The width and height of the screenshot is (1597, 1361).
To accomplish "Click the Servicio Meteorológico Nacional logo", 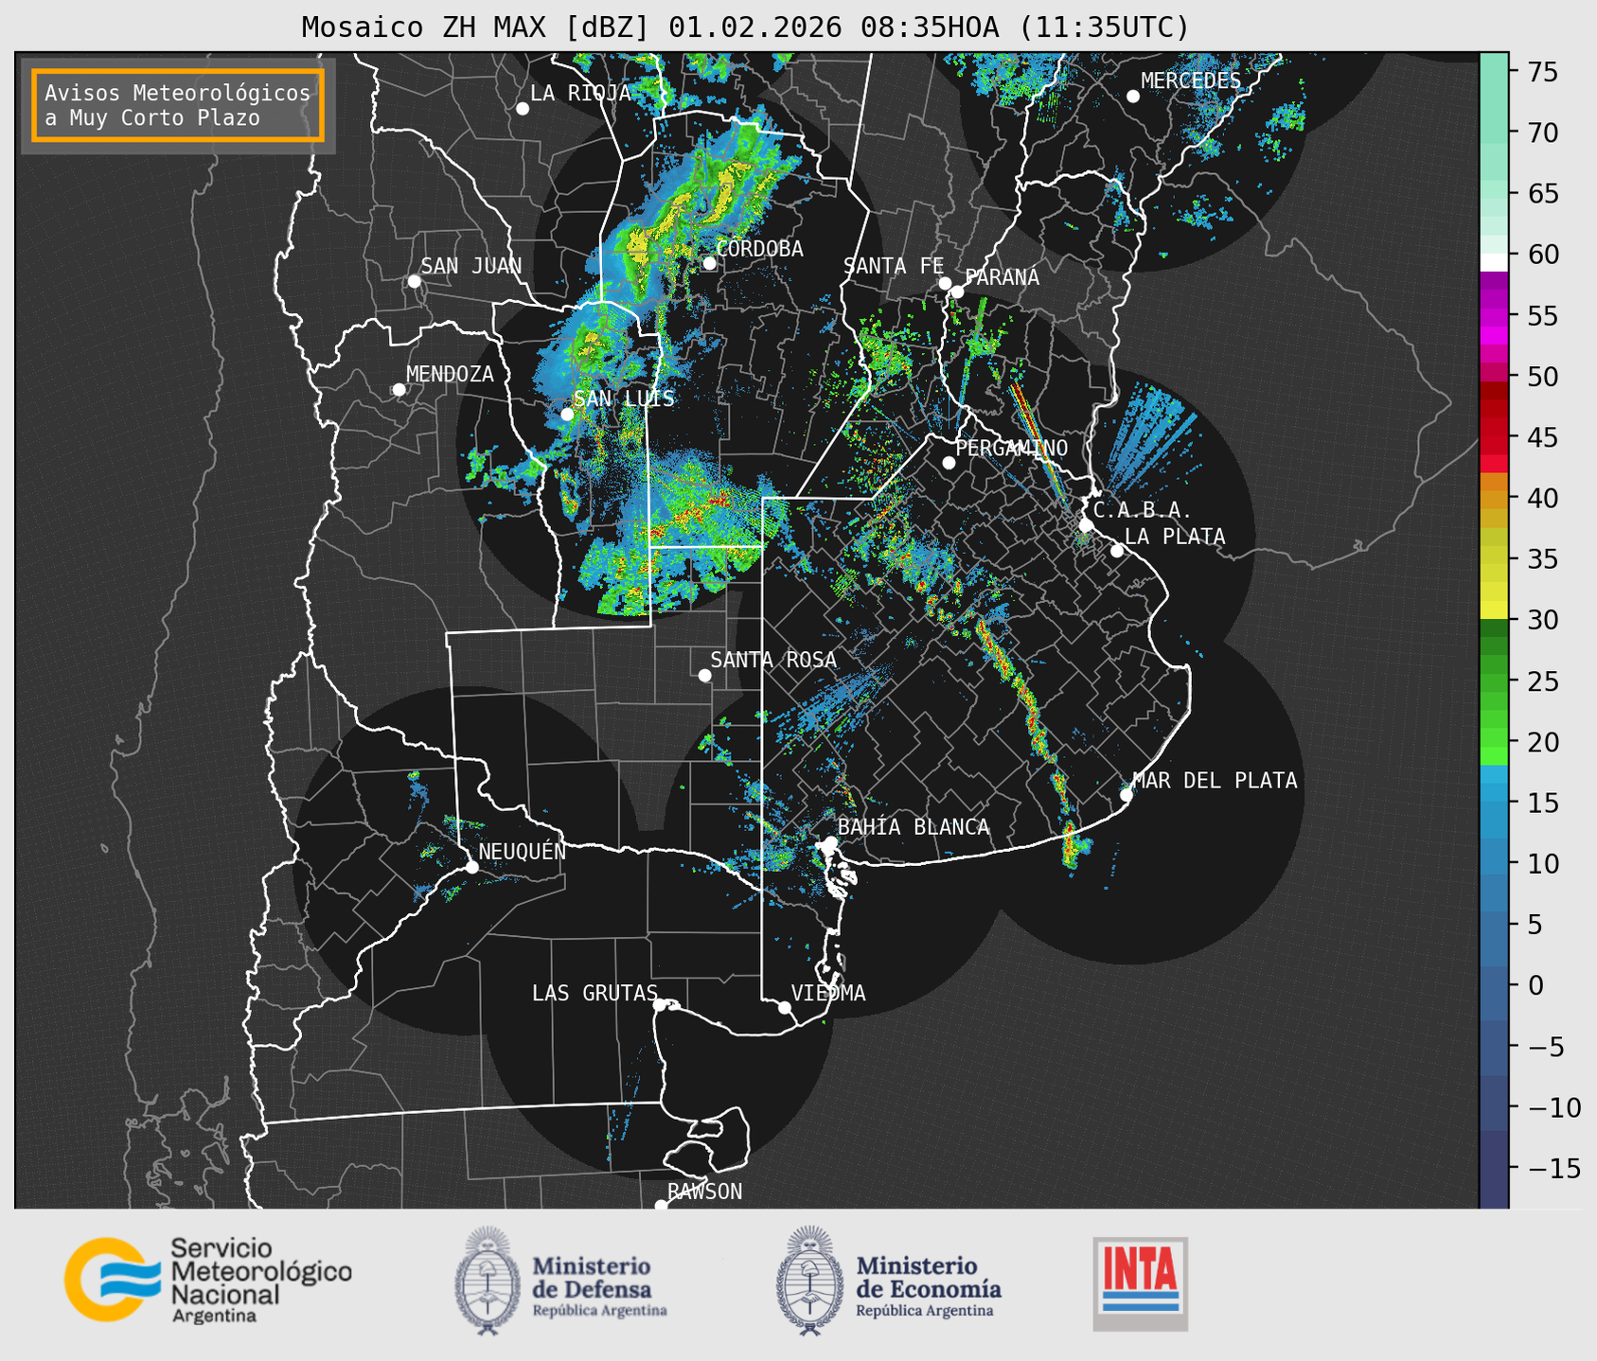I will tap(207, 1280).
